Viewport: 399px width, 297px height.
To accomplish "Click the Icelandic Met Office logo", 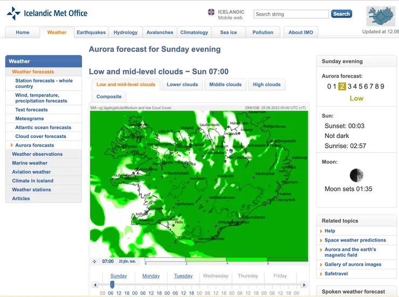I will 47,13.
